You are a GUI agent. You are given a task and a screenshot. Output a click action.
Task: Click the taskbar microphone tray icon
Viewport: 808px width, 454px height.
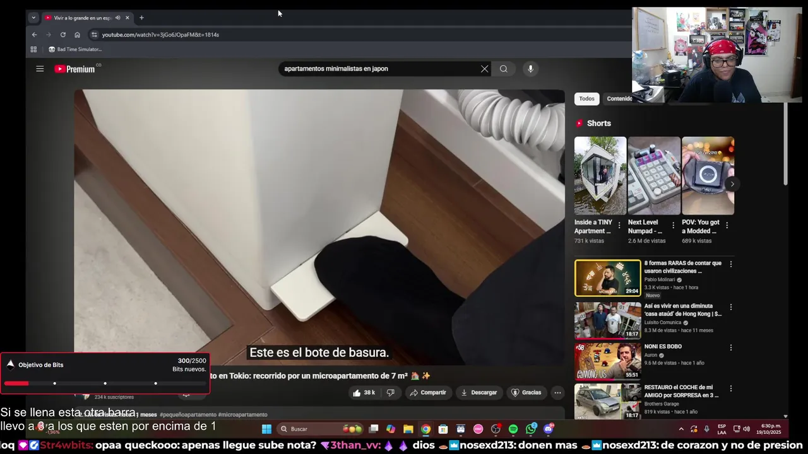tap(706, 429)
